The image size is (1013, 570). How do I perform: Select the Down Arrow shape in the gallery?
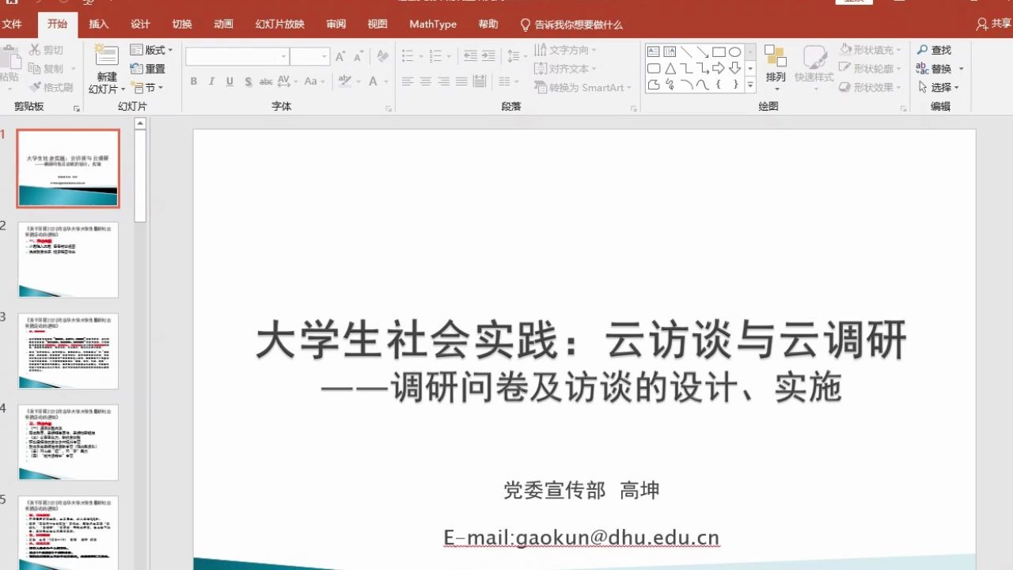[734, 68]
